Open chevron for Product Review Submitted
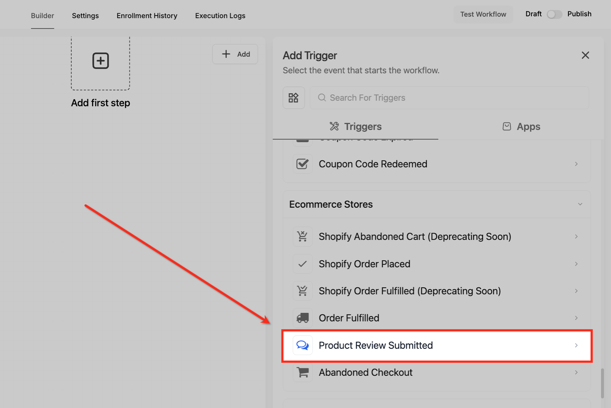 tap(576, 345)
